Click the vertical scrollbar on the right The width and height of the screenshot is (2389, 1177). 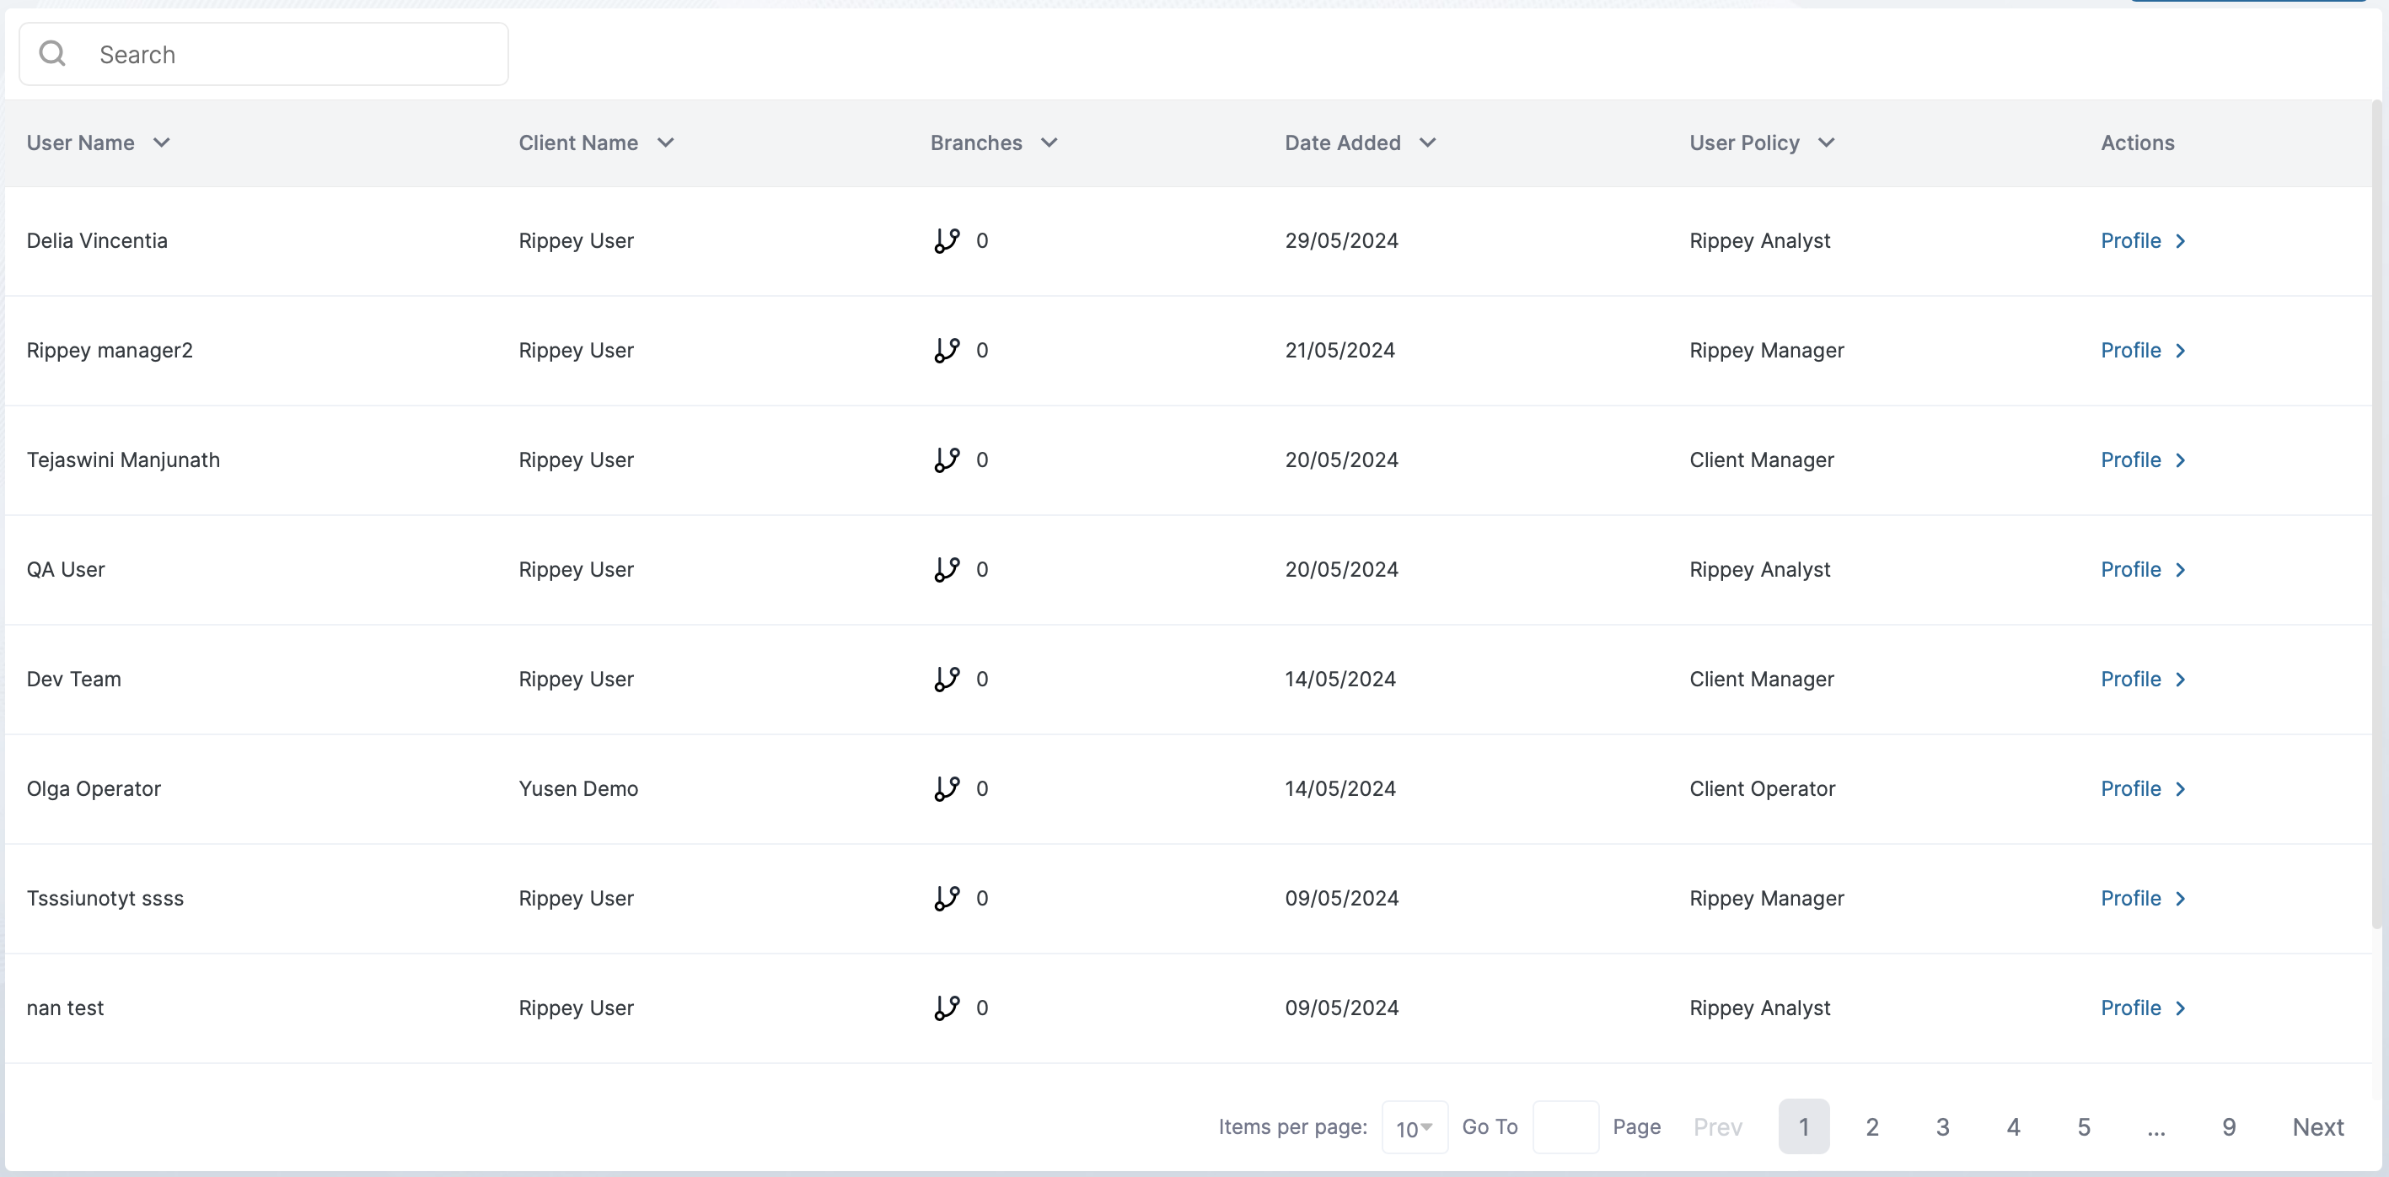2377,515
